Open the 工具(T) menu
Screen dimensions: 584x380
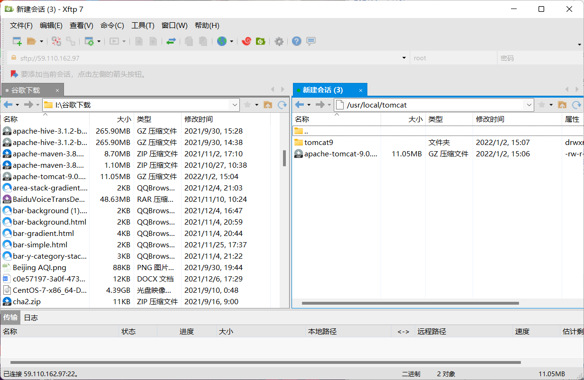tap(143, 26)
